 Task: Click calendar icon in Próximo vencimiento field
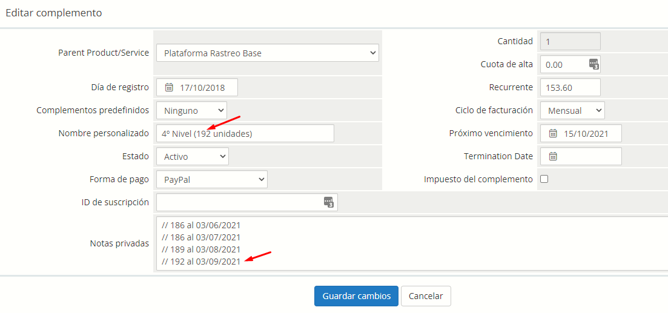click(x=553, y=133)
